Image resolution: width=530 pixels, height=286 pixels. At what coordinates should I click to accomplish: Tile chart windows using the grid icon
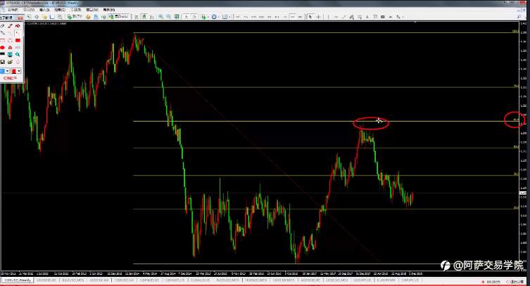pyautogui.click(x=177, y=17)
